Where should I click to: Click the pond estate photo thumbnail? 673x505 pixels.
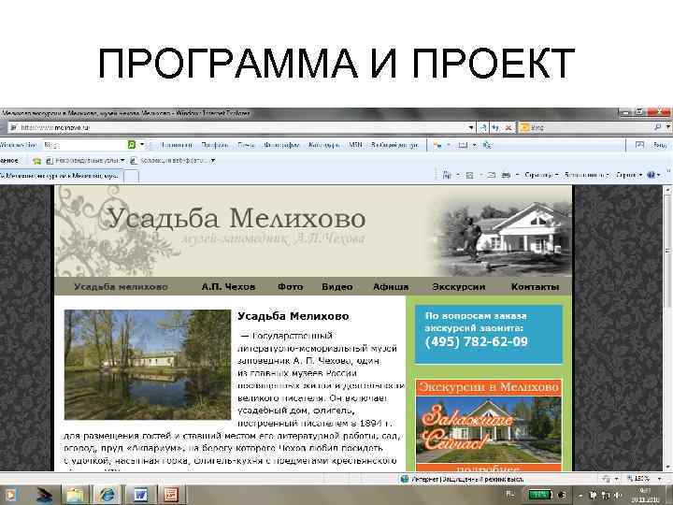(x=148, y=365)
